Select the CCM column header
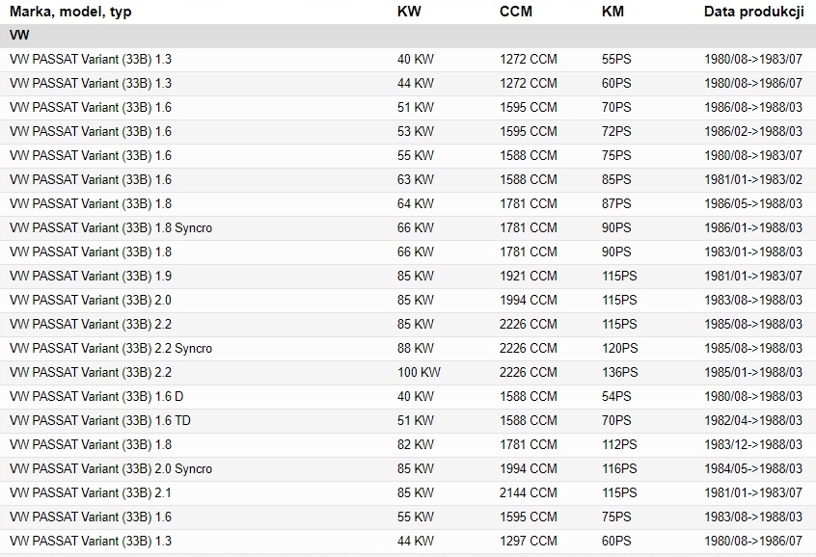This screenshot has width=816, height=557. [x=516, y=12]
